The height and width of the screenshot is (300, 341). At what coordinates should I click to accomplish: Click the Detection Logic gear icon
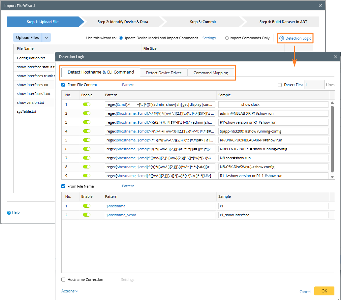click(281, 38)
